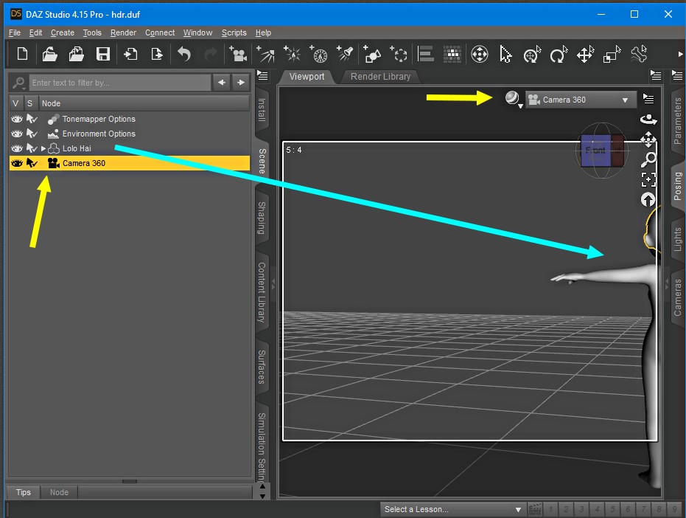Go to next filter result arrow

(x=241, y=83)
